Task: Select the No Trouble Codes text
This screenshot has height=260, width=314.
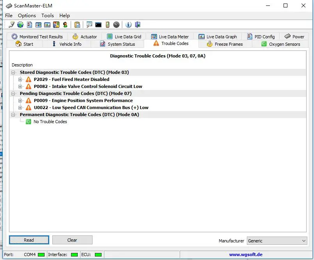Action: (x=50, y=122)
